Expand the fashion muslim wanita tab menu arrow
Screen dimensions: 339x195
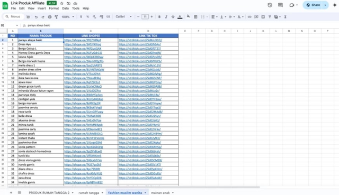[x=145, y=193]
